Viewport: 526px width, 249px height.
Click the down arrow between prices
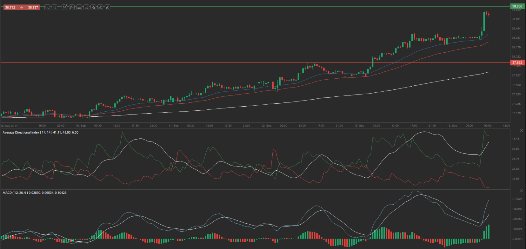22,7
